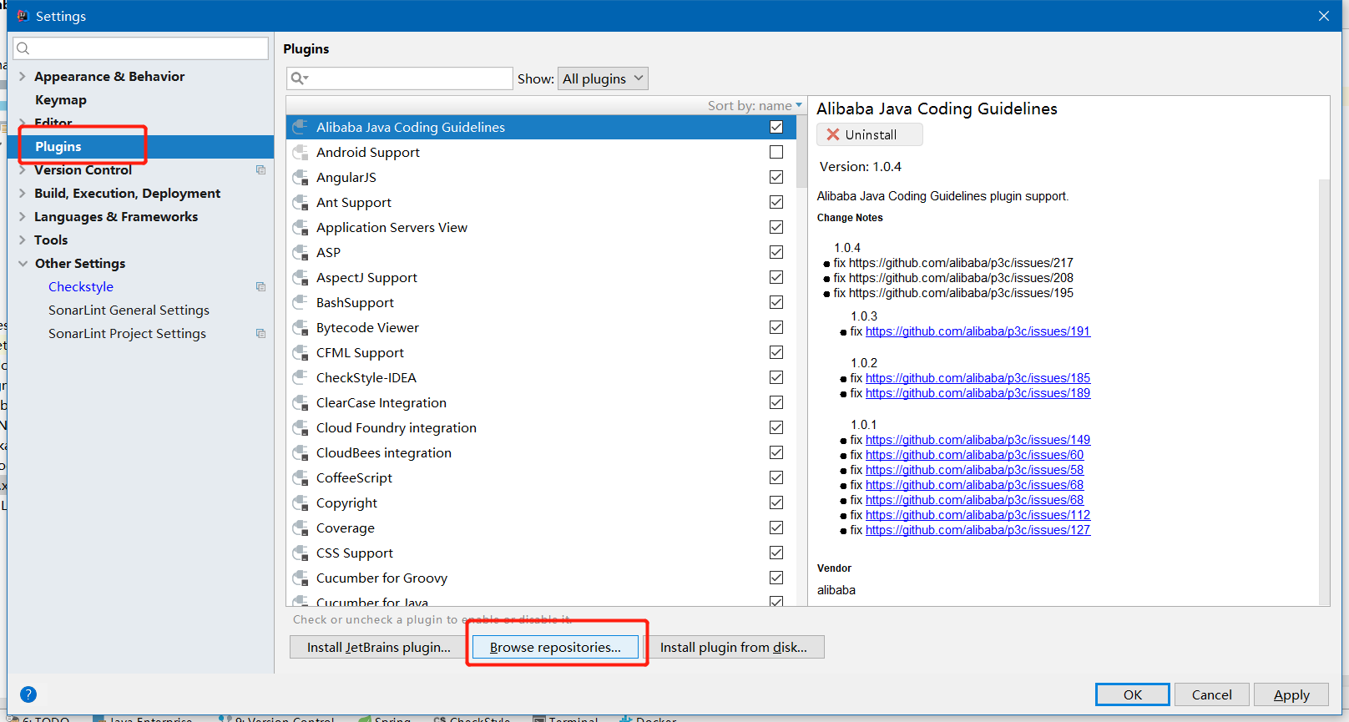Click Browse repositories button
Viewport: 1349px width, 722px height.
555,647
